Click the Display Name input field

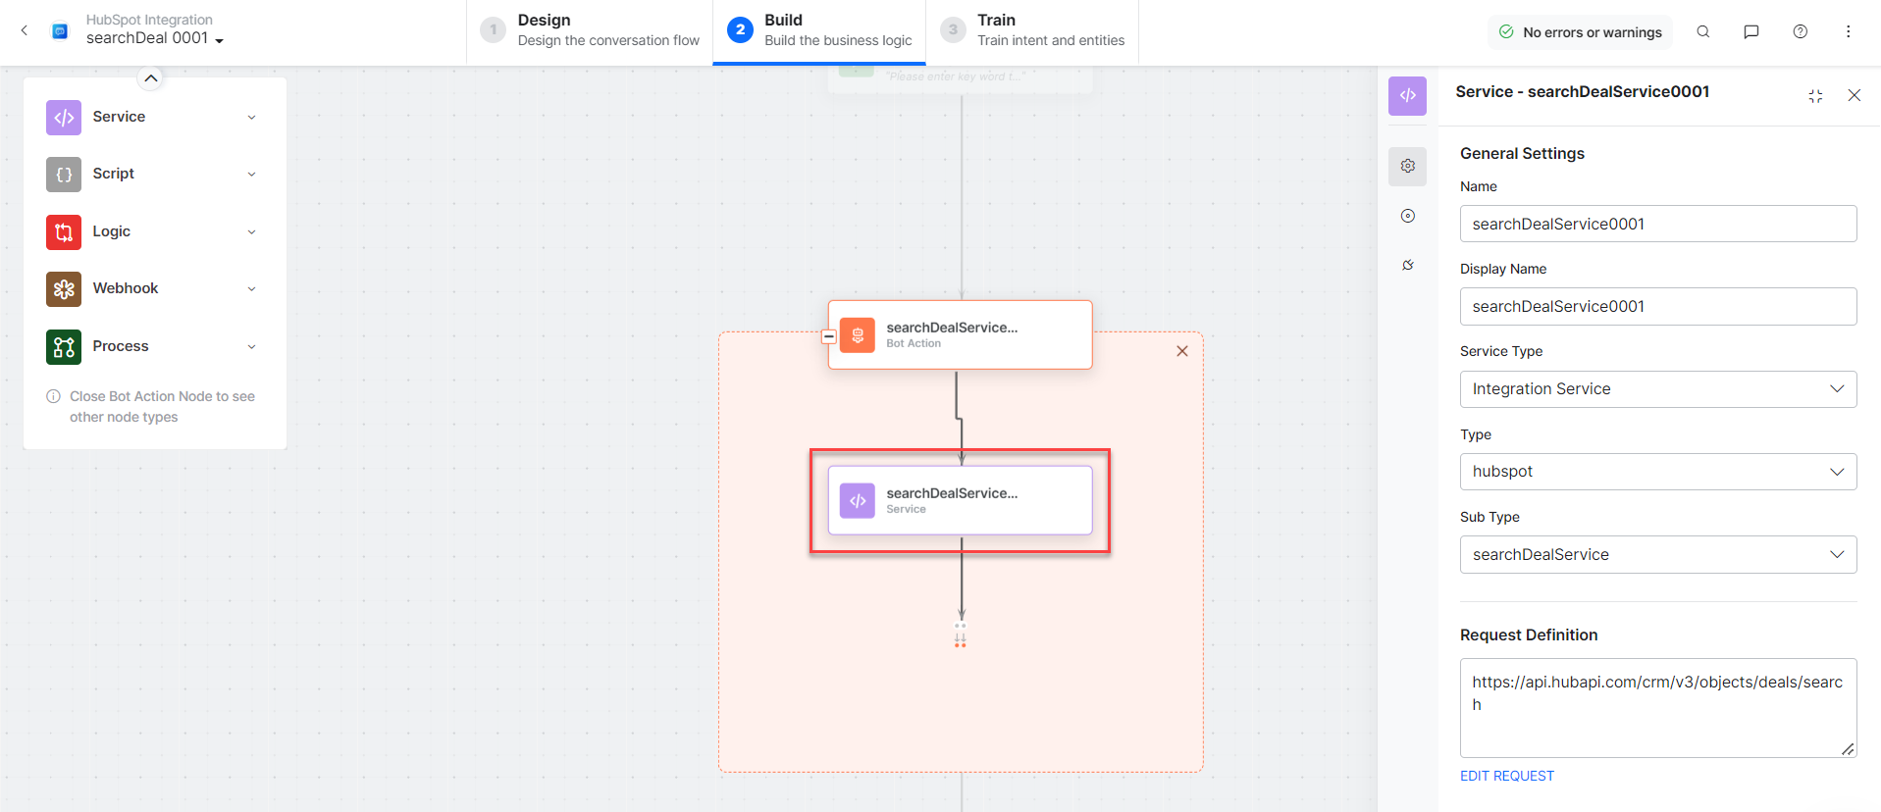pos(1657,307)
